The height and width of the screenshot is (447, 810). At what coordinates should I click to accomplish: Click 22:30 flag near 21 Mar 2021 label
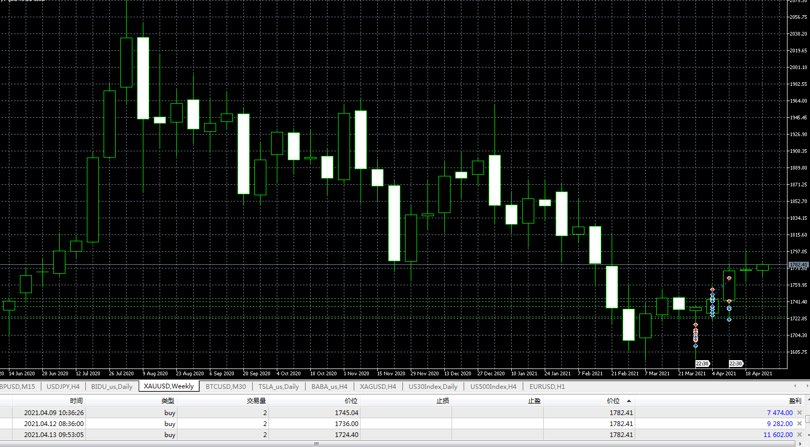(x=702, y=363)
